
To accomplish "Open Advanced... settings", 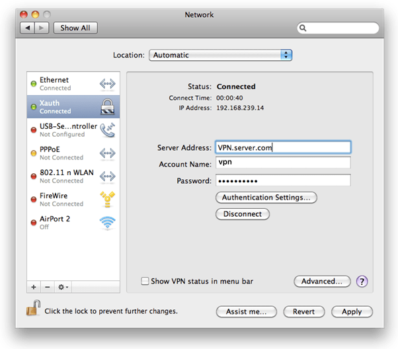I will [322, 281].
